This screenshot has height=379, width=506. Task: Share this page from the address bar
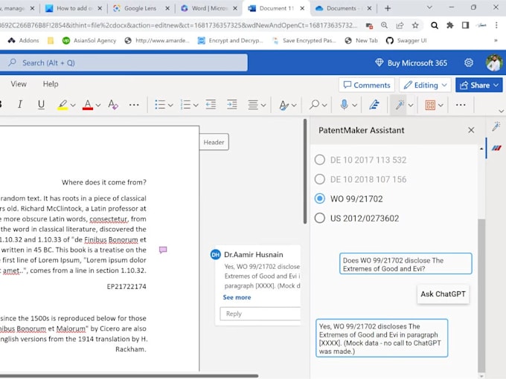[x=400, y=25]
